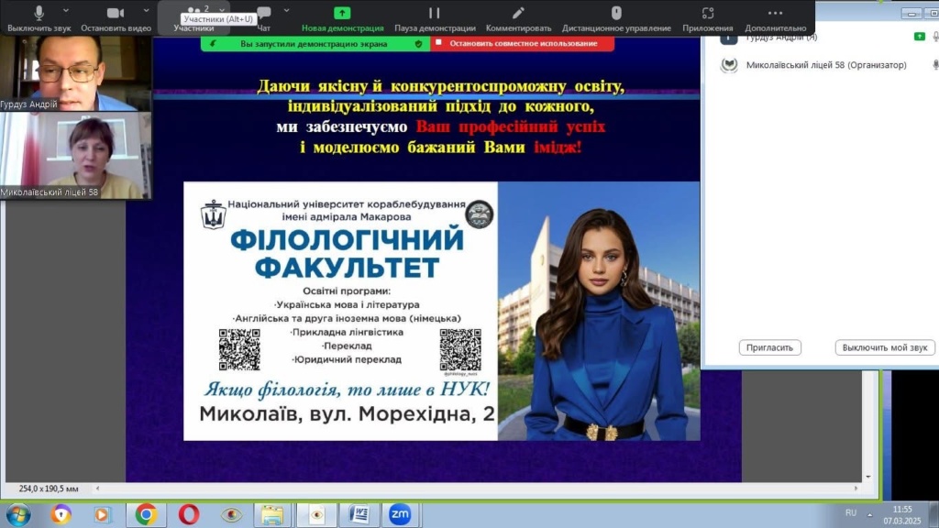Start Новая демонстрация share
Viewport: 939px width, 528px height.
coord(343,18)
